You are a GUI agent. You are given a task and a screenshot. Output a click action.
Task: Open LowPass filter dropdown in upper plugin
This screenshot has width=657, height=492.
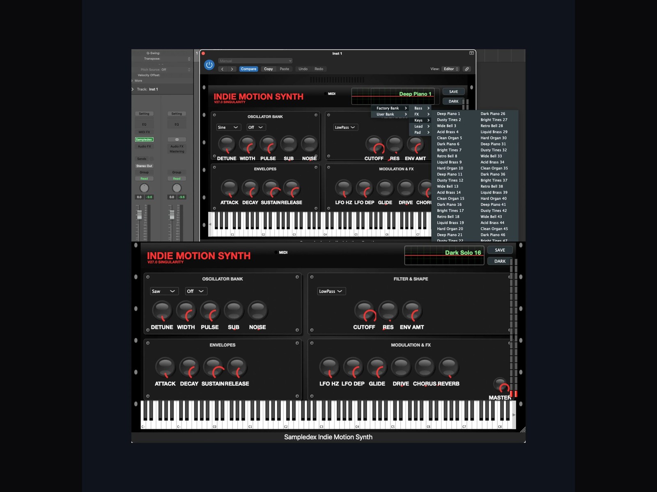(345, 128)
